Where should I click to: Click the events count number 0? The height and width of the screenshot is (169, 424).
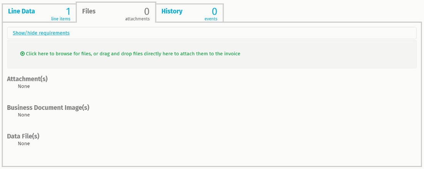click(214, 12)
